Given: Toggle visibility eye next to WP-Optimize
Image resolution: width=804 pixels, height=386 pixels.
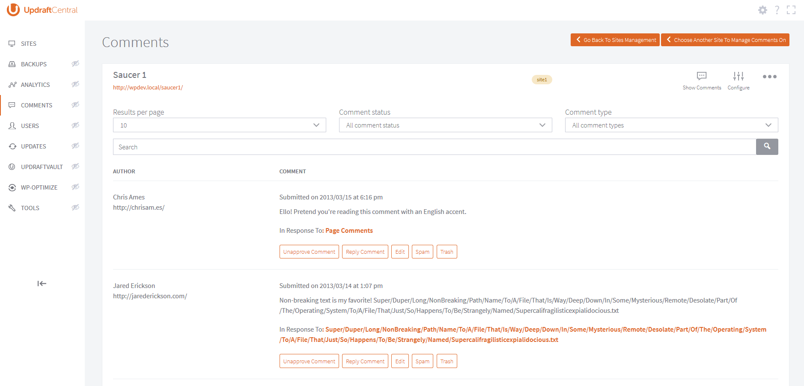Looking at the screenshot, I should (x=75, y=187).
